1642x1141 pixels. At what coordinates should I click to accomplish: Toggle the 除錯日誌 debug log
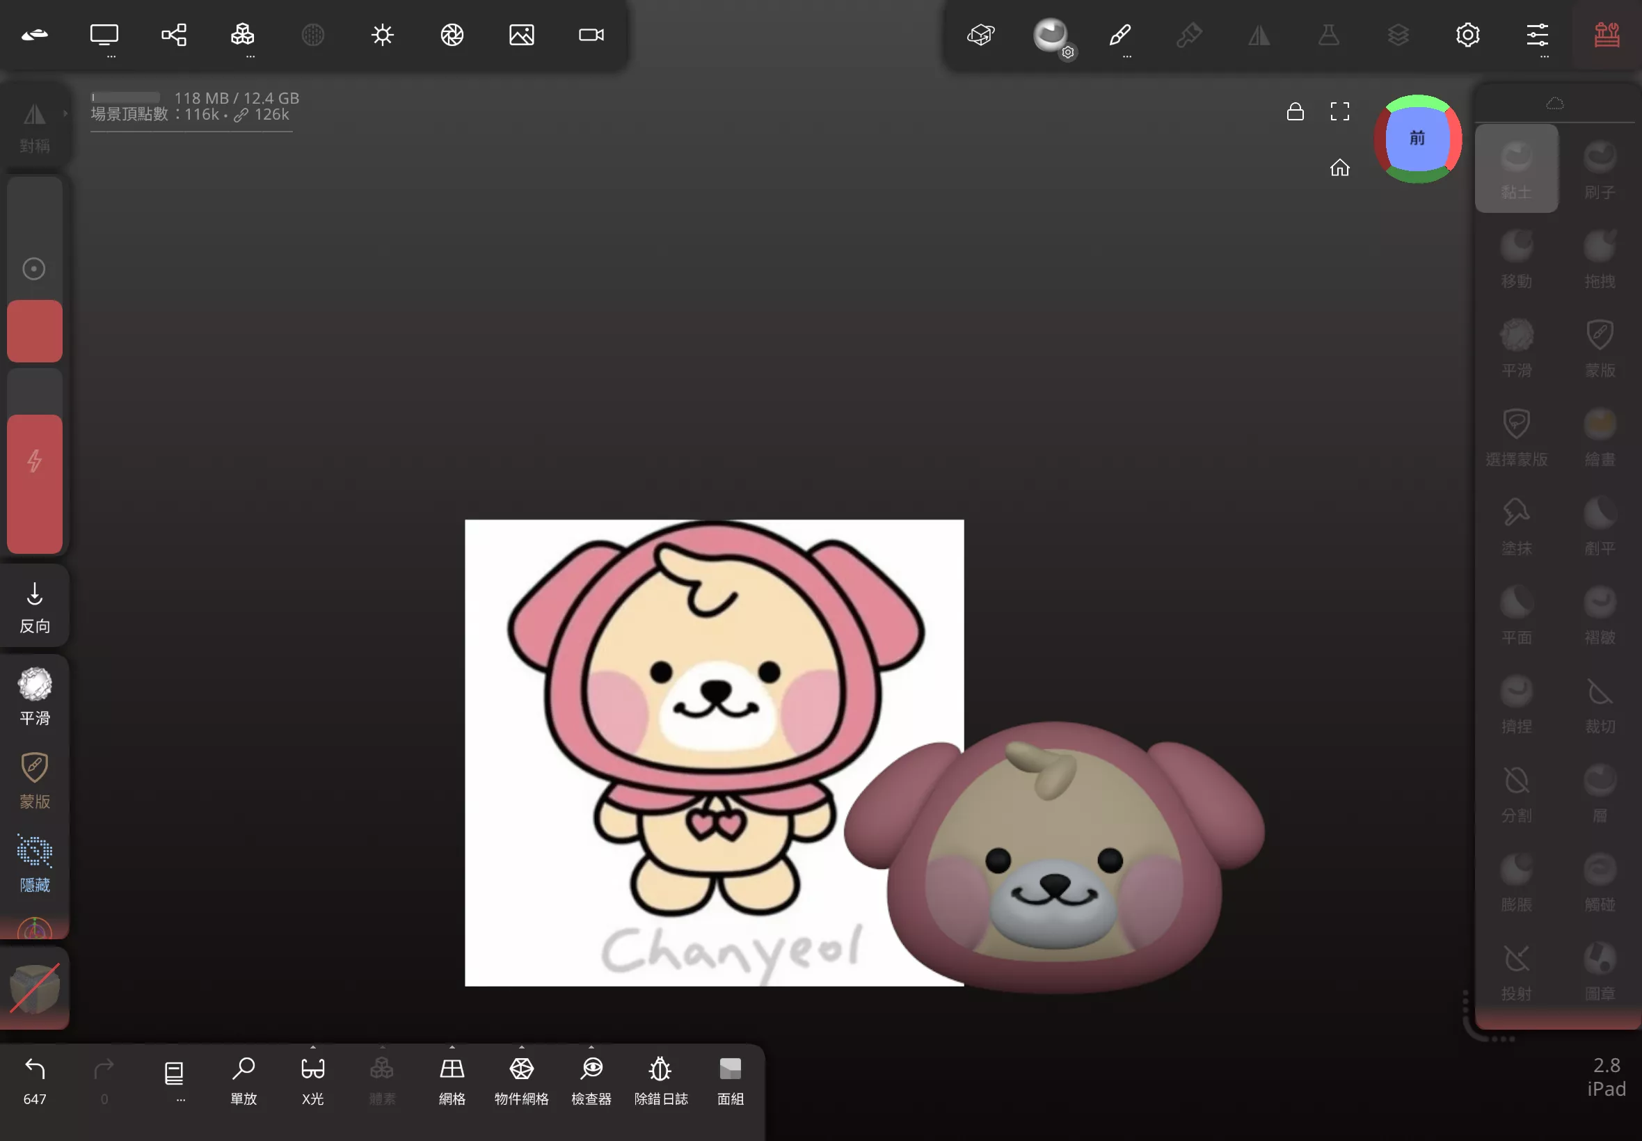(x=660, y=1080)
